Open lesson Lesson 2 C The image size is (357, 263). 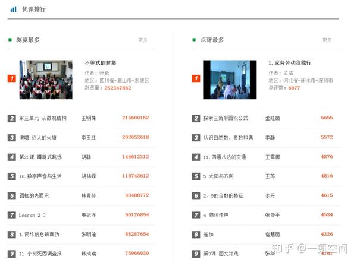coord(32,216)
